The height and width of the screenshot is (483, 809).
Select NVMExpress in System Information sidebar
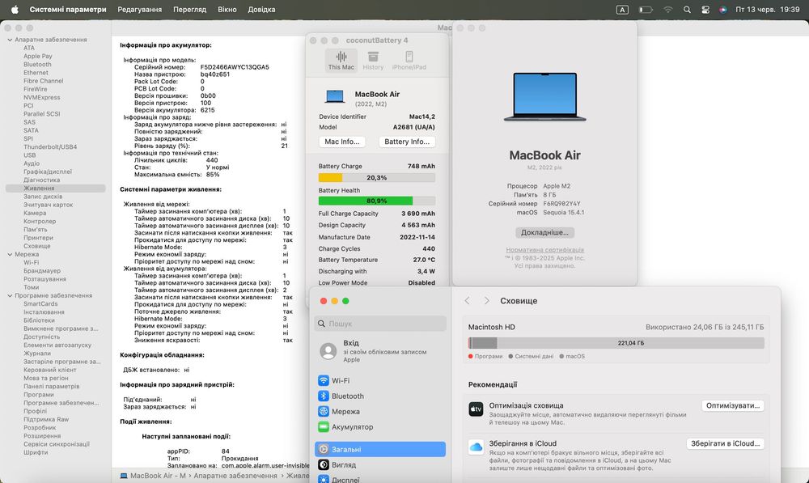point(42,98)
